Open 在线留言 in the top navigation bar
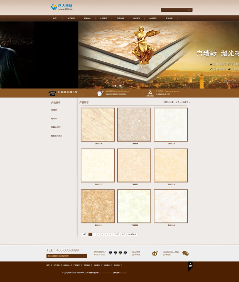 [153, 18]
